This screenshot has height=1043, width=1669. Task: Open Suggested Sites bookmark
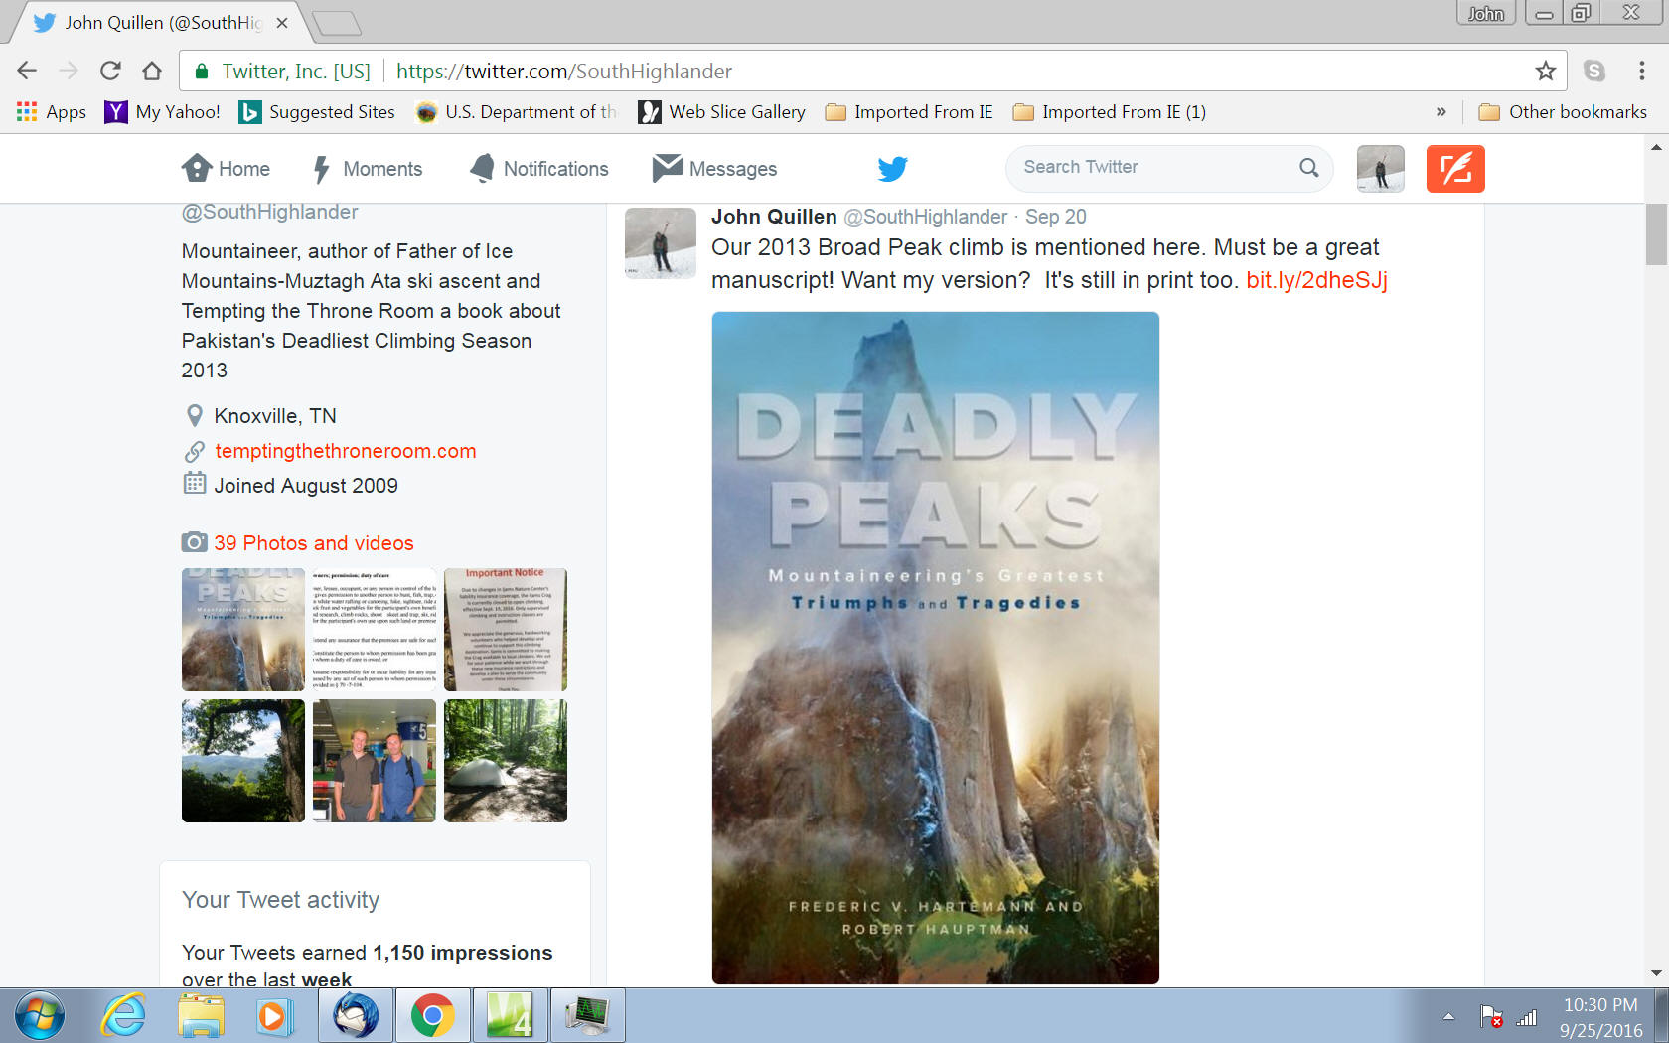click(318, 112)
